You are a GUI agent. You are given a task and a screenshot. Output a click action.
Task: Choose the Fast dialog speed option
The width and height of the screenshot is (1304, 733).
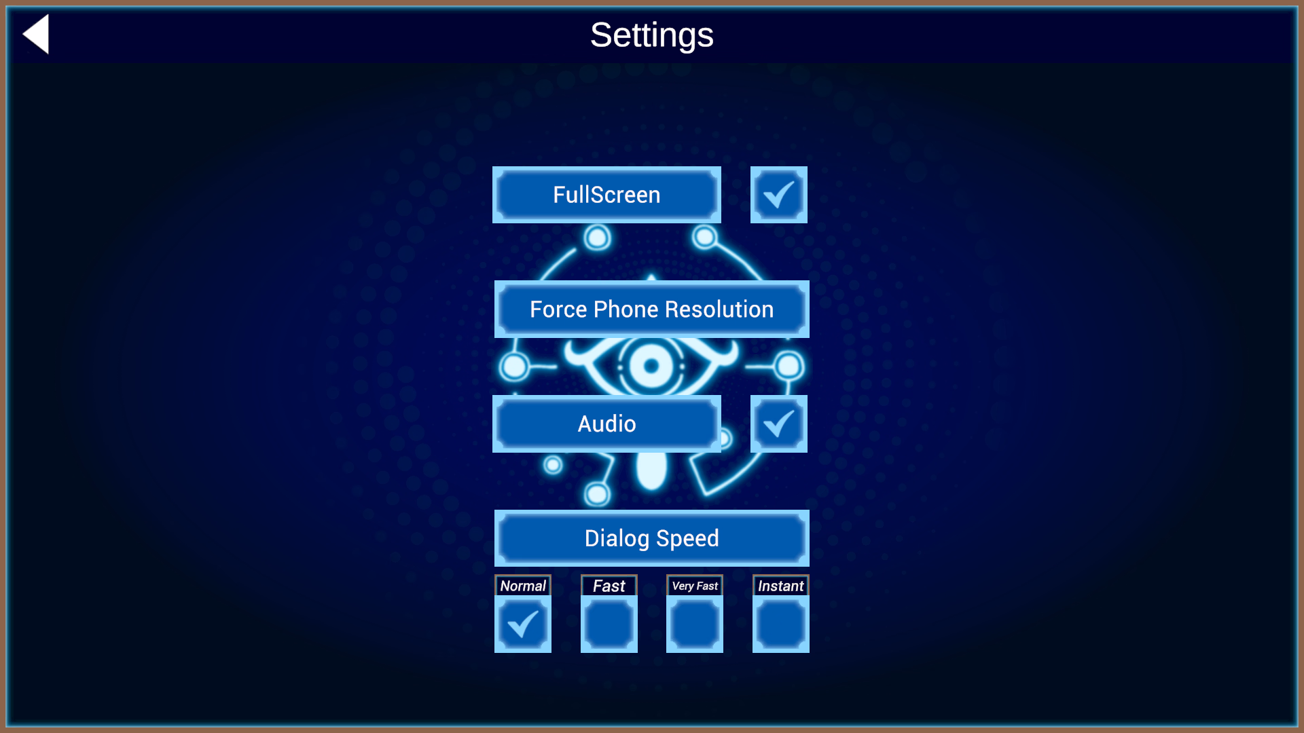click(x=609, y=624)
